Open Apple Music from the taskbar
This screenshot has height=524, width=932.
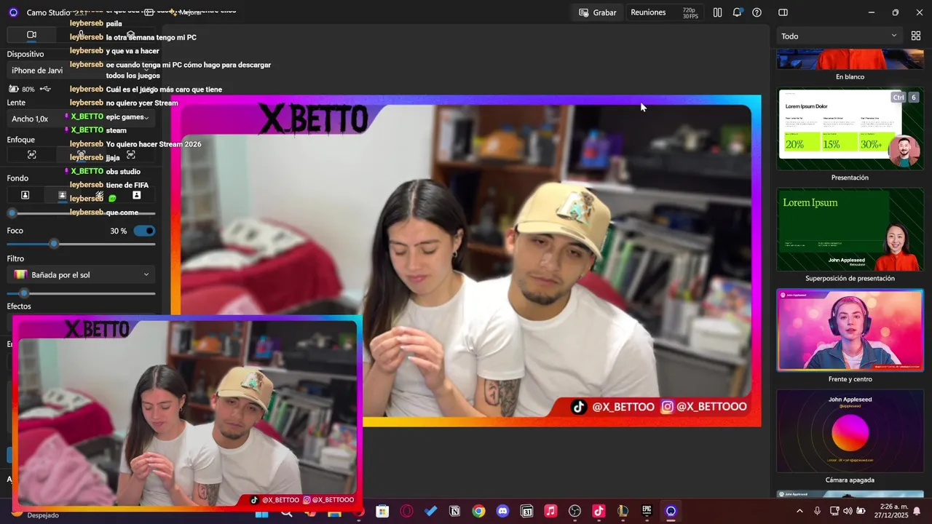[x=550, y=512]
